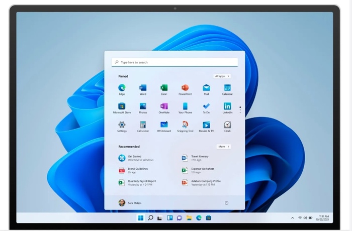
Task: Launch OneNote from pinned apps
Action: point(164,108)
